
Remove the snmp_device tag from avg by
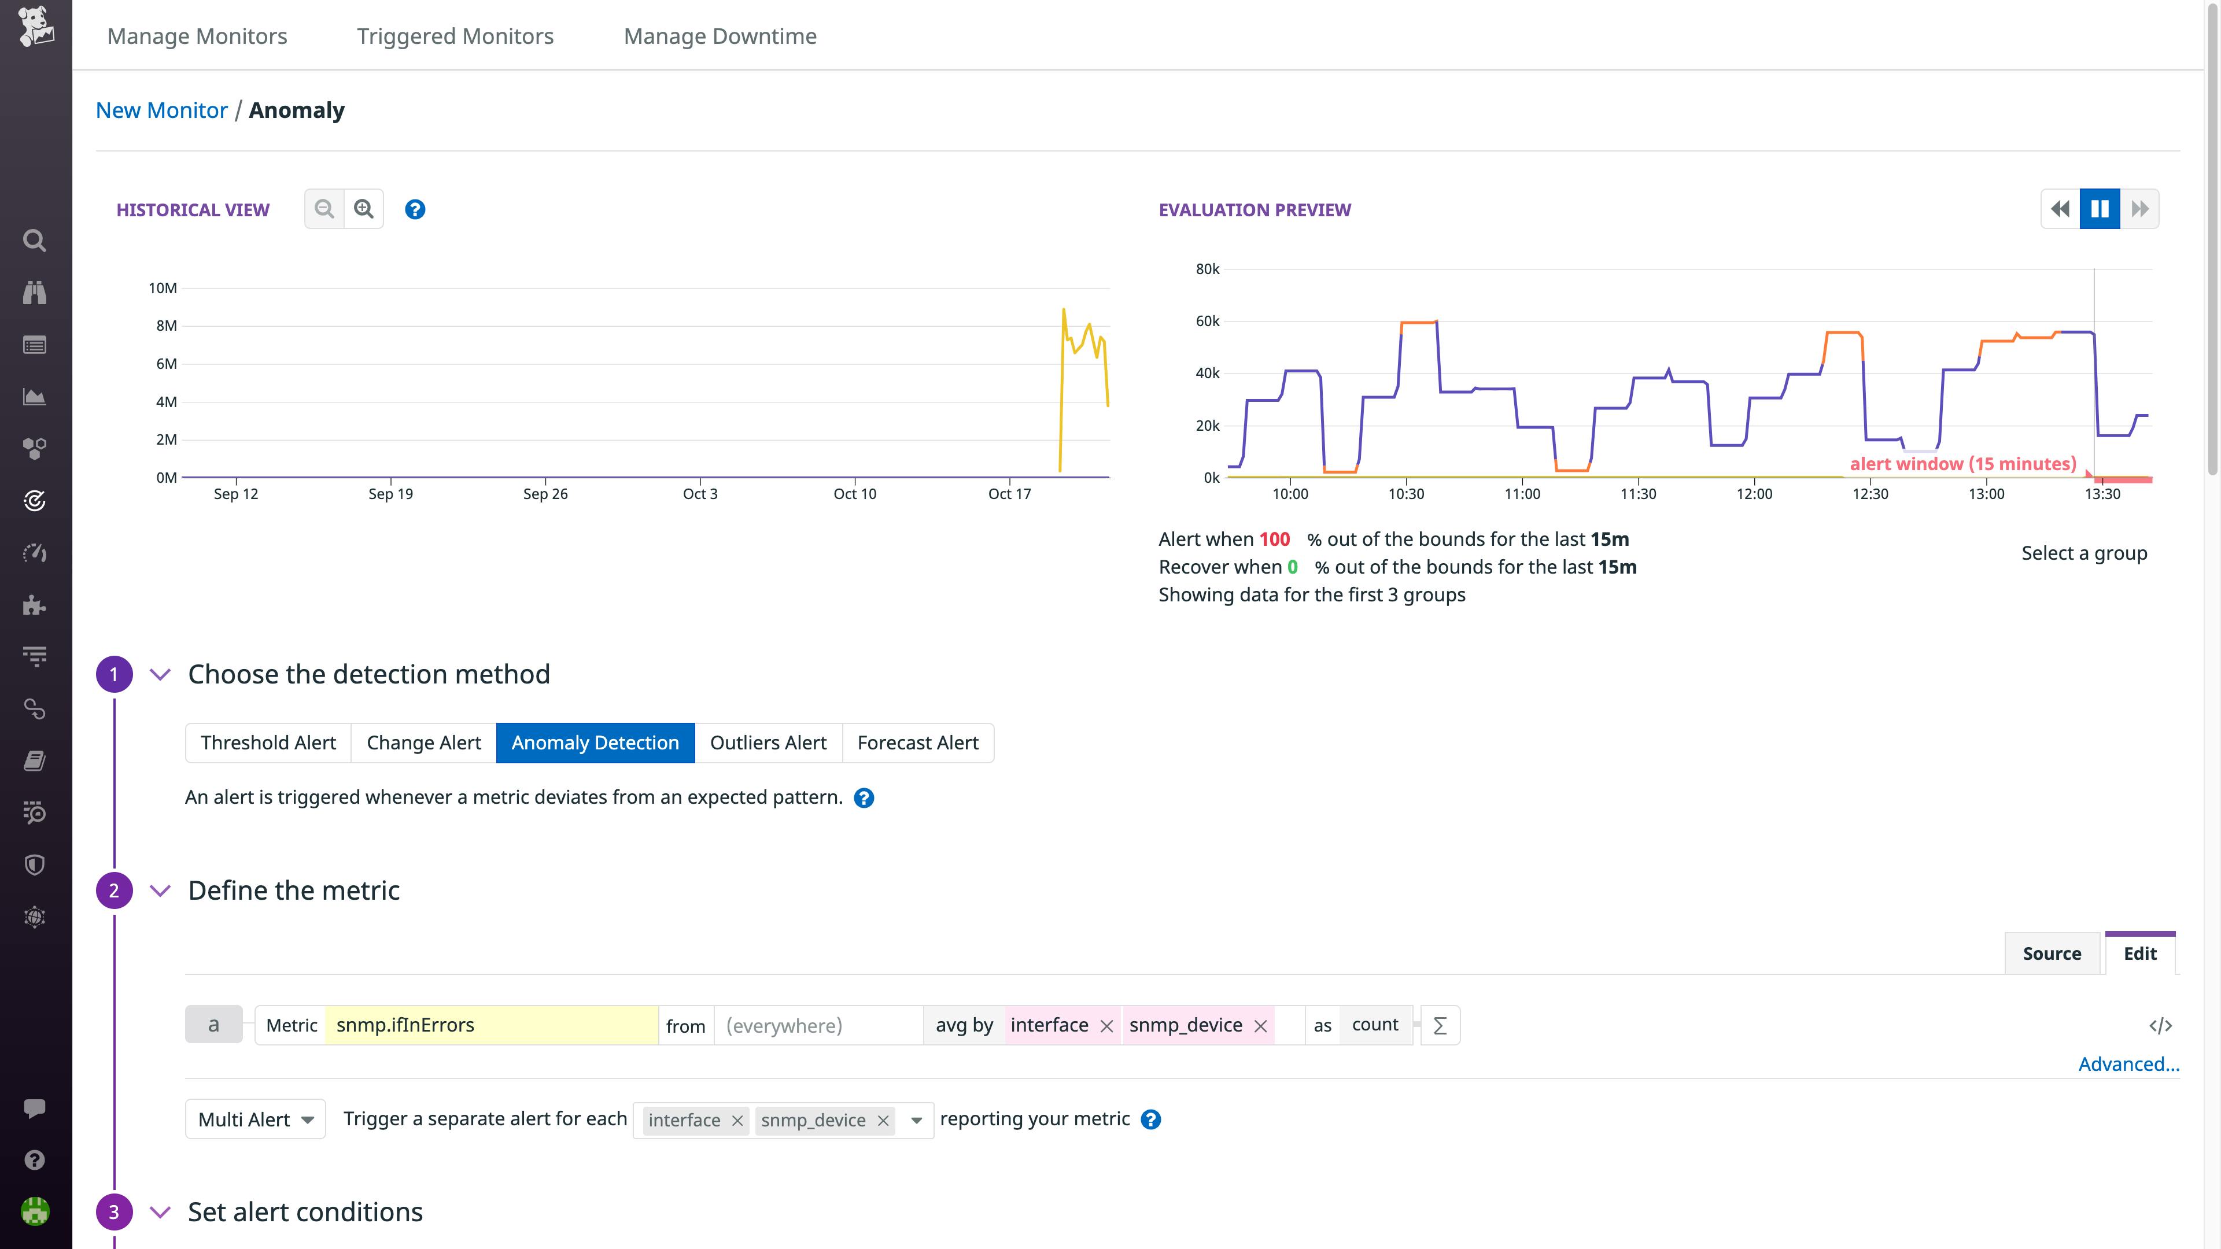(x=1260, y=1026)
